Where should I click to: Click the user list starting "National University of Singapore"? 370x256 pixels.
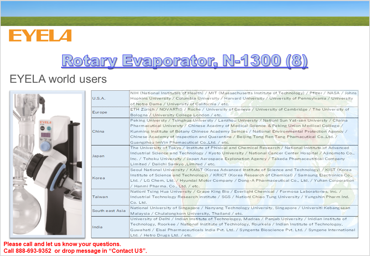coord(244,211)
